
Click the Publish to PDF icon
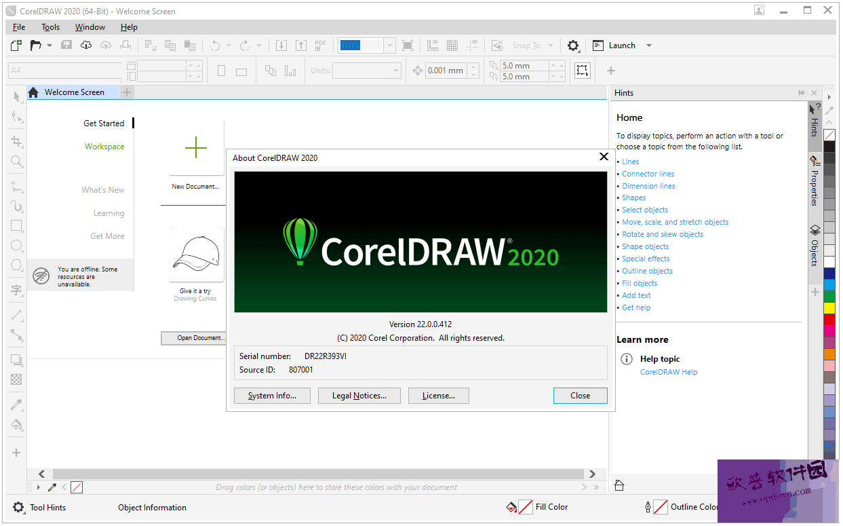[321, 45]
